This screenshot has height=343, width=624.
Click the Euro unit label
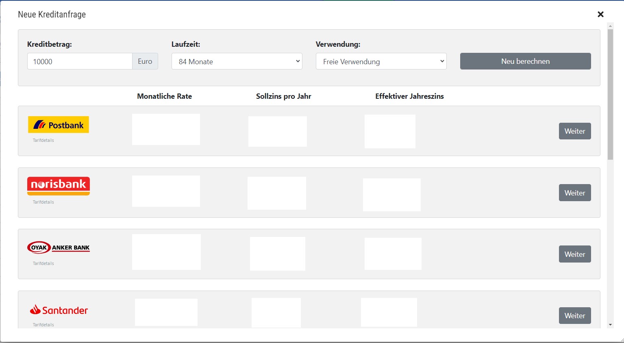click(145, 61)
